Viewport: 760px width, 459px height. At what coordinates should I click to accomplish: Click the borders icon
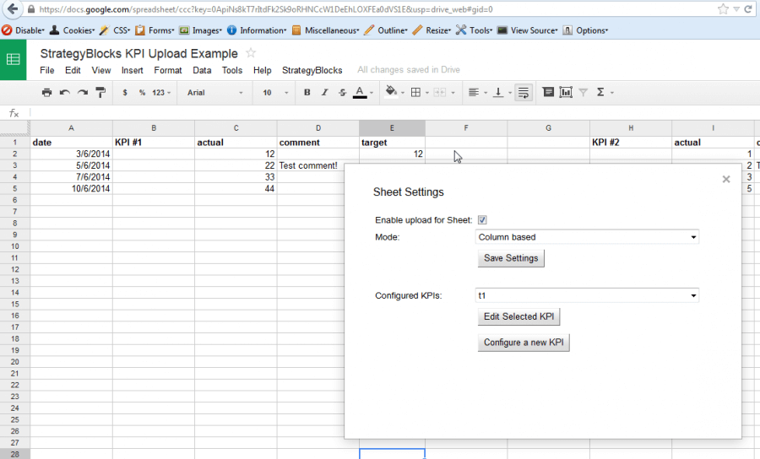pos(415,93)
